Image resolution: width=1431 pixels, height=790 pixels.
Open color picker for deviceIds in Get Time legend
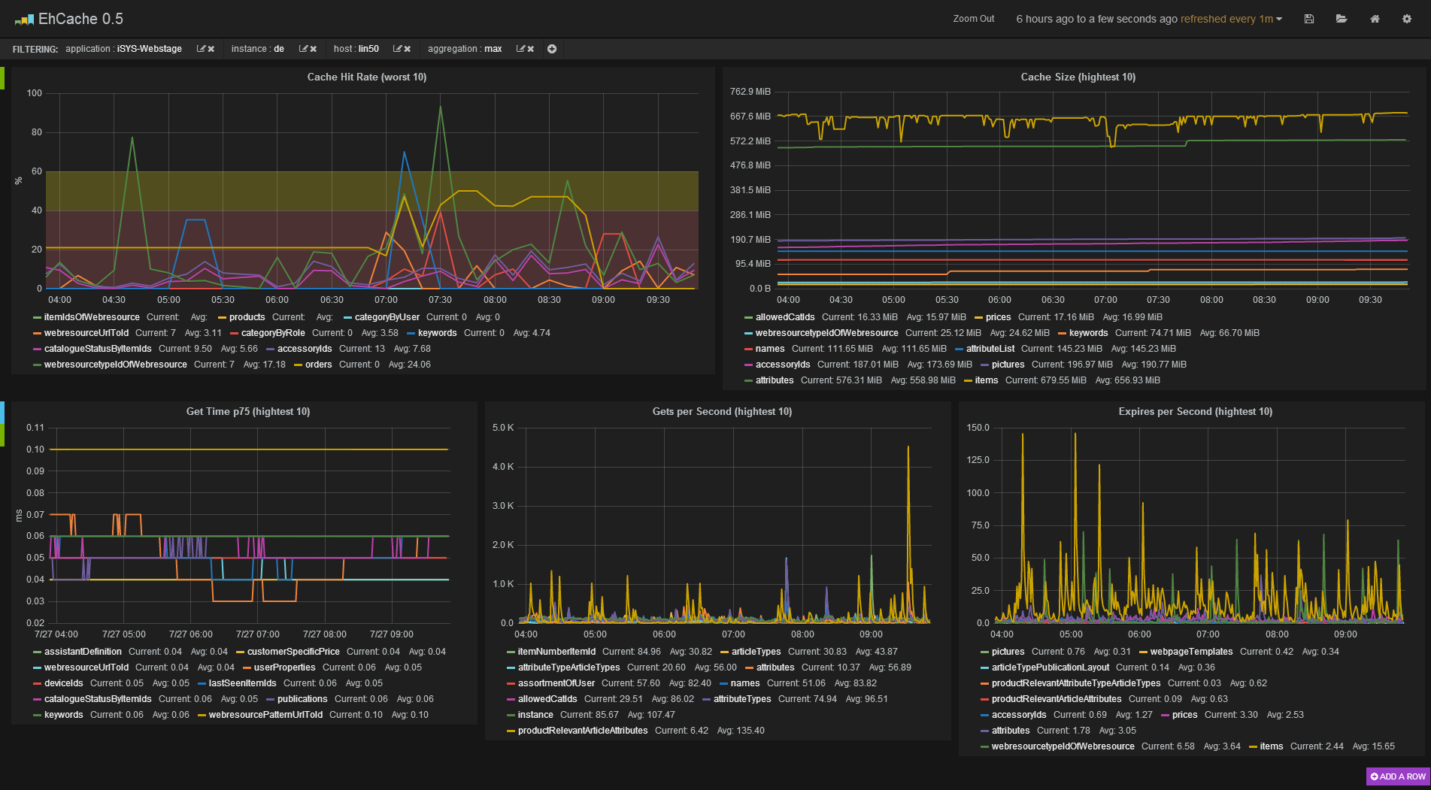tap(38, 683)
